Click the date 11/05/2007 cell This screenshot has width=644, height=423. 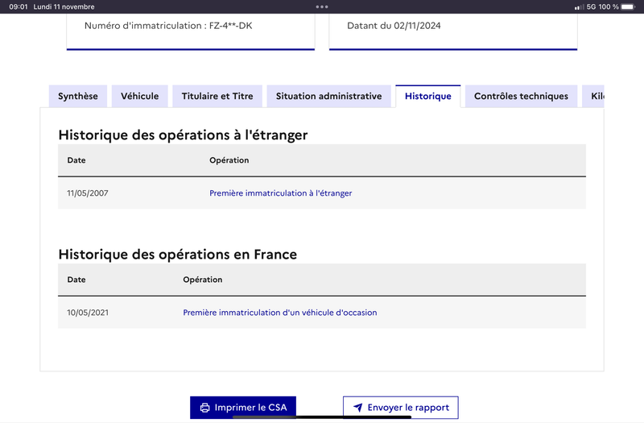click(x=88, y=193)
